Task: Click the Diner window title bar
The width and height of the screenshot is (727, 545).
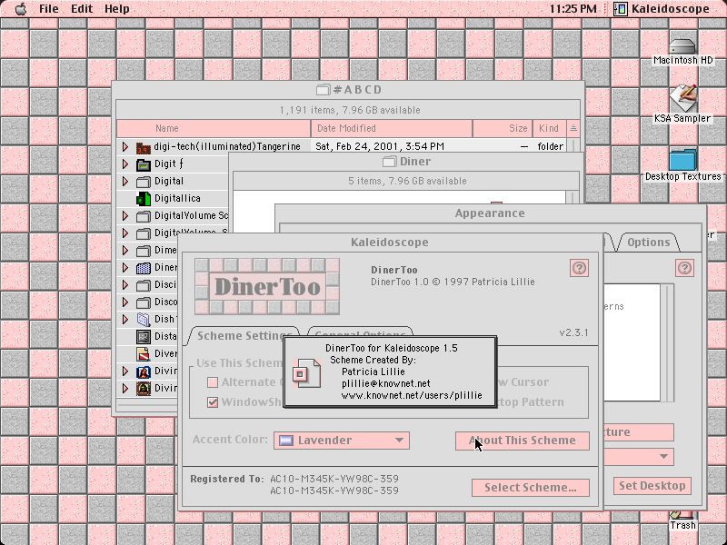Action: click(x=406, y=162)
